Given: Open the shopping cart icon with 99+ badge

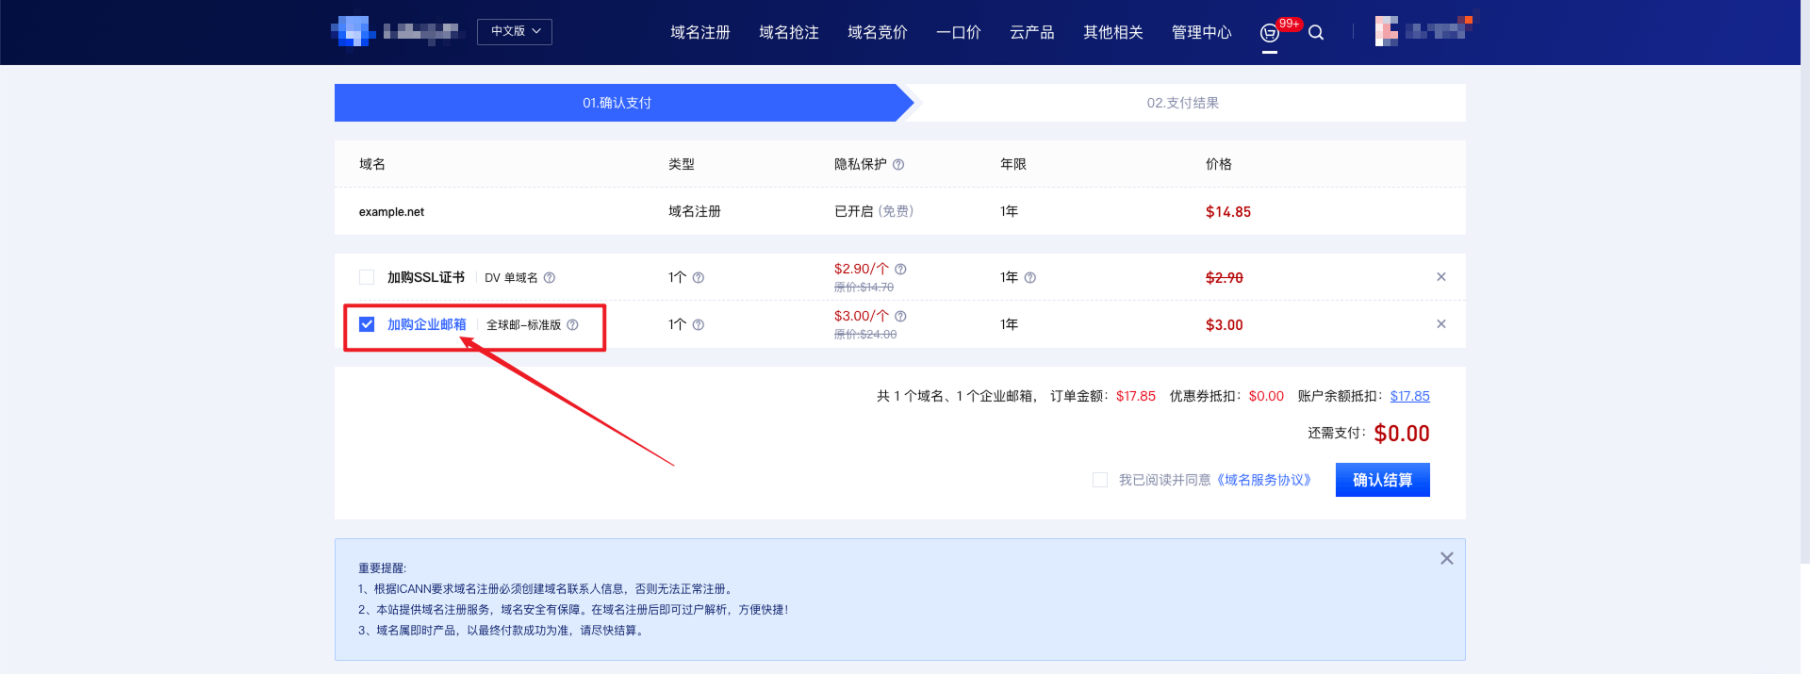Looking at the screenshot, I should pos(1270,33).
